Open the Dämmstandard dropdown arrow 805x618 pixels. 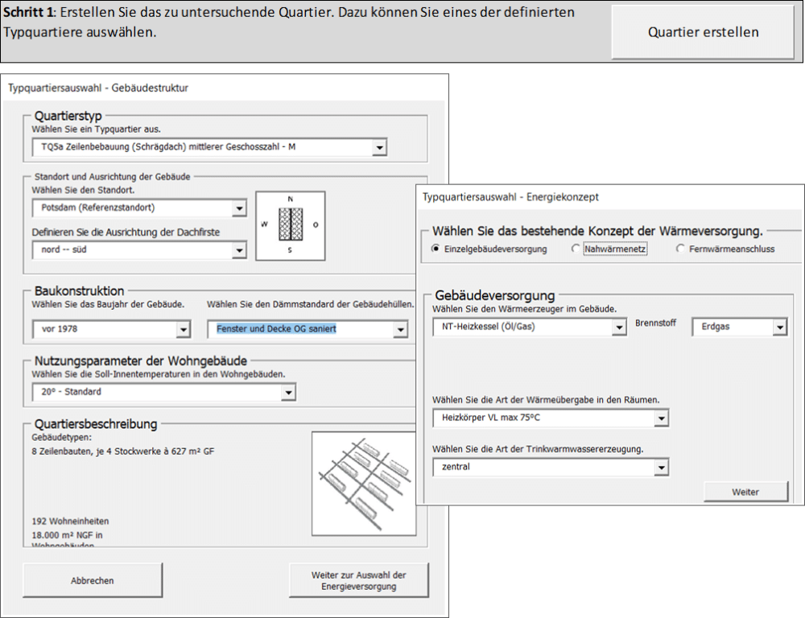point(400,330)
